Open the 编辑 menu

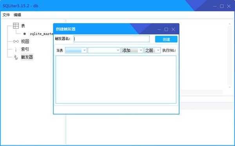17,15
